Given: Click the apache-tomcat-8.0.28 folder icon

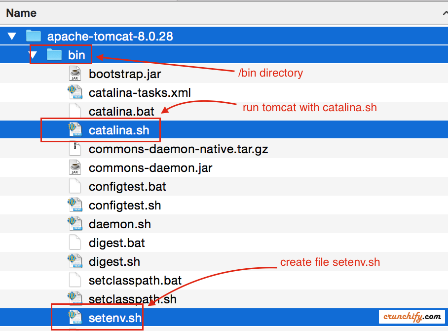Looking at the screenshot, I should pos(33,37).
